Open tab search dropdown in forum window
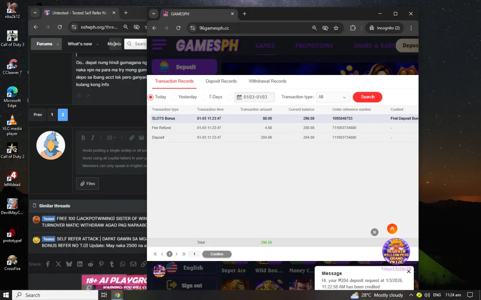 click(x=35, y=13)
